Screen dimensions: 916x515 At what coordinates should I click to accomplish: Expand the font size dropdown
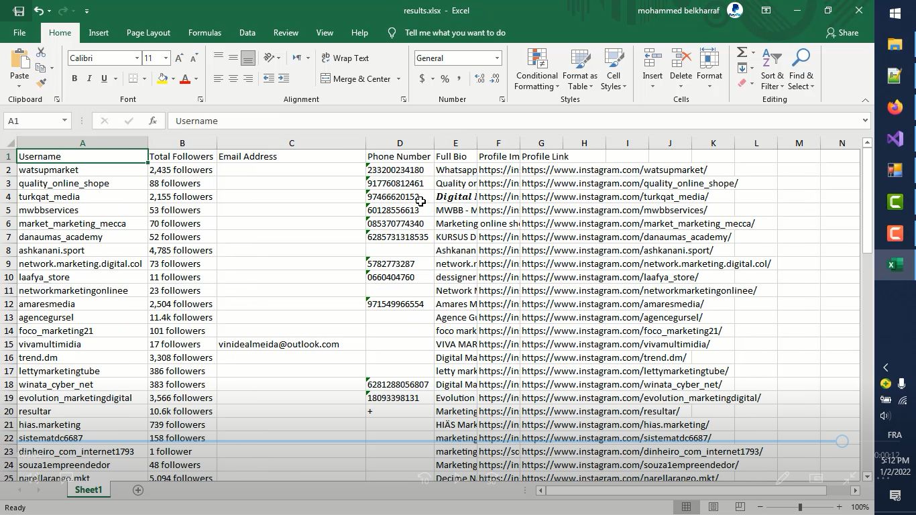tap(166, 58)
